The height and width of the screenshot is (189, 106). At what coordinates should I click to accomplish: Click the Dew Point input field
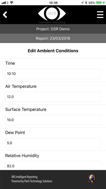(x=53, y=143)
